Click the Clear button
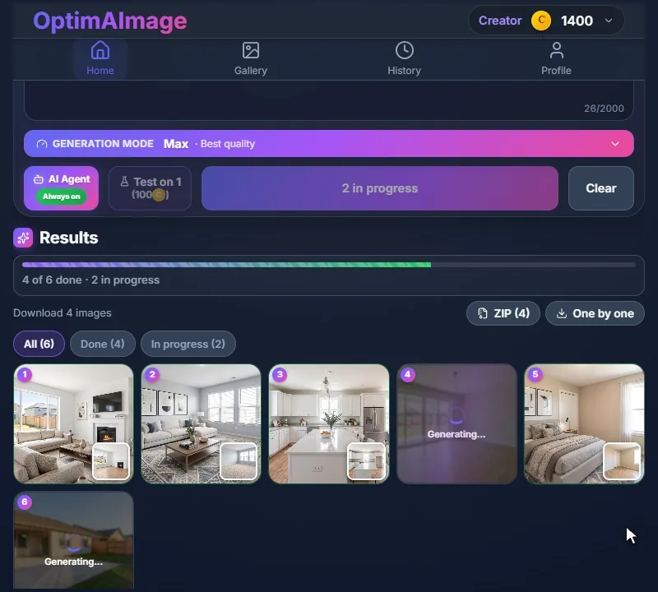This screenshot has width=658, height=592. 601,188
